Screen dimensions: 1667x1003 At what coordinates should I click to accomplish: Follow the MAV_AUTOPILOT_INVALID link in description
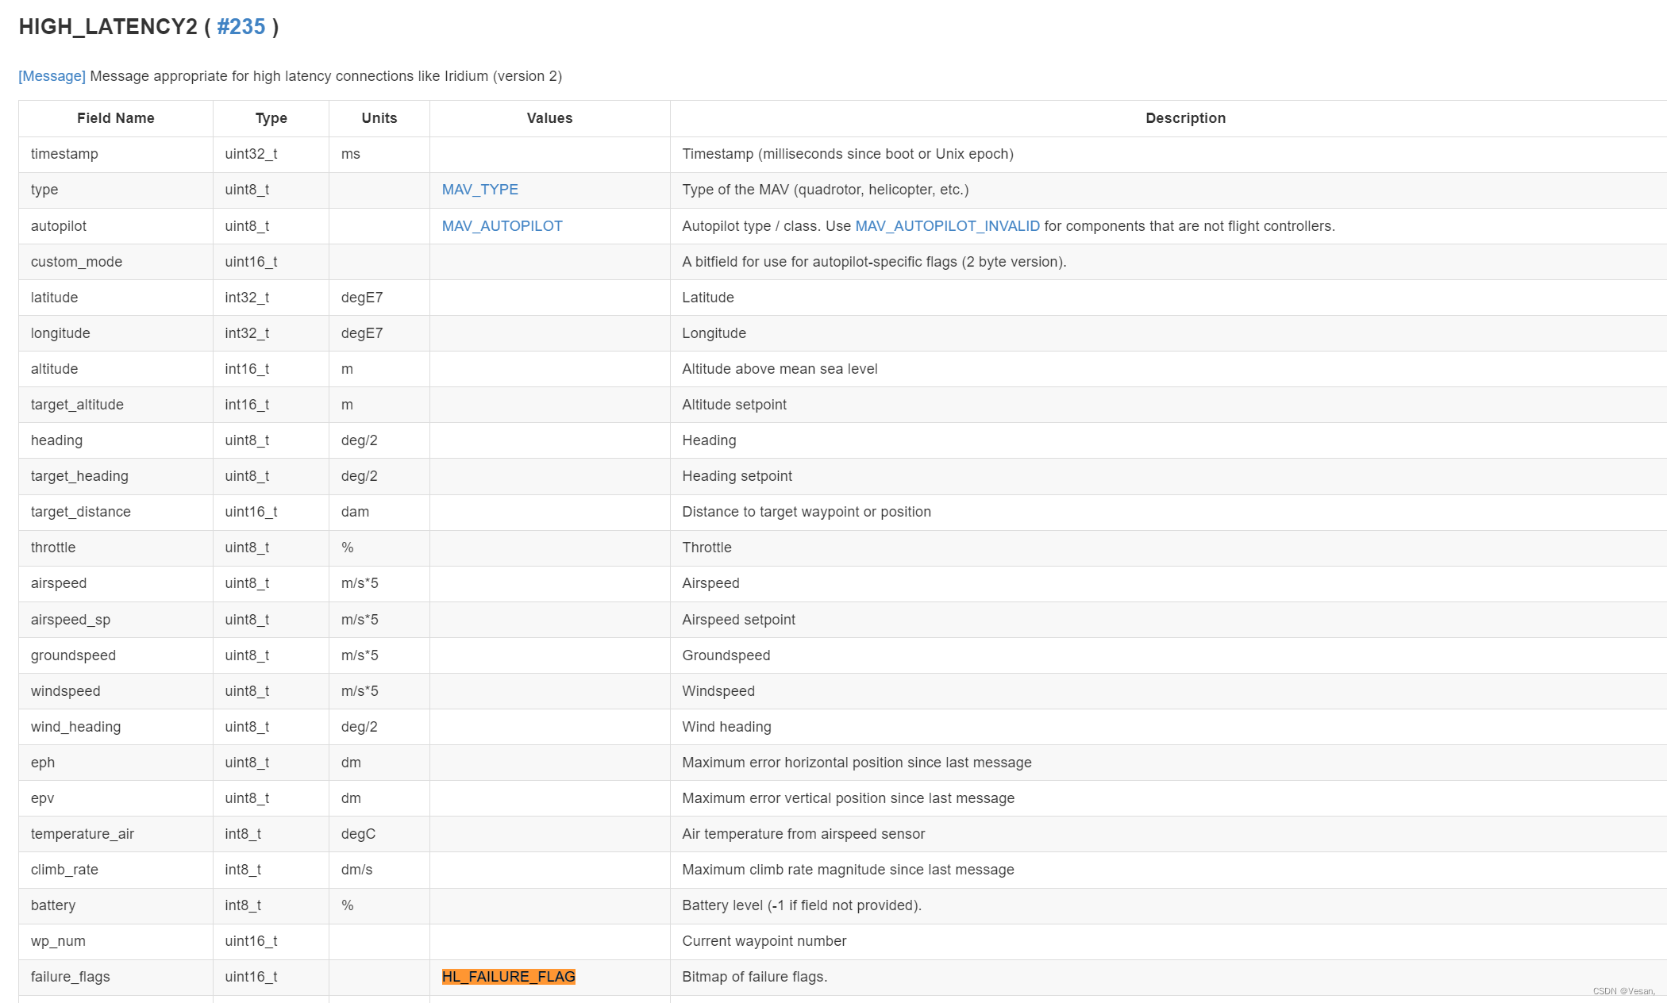[947, 226]
